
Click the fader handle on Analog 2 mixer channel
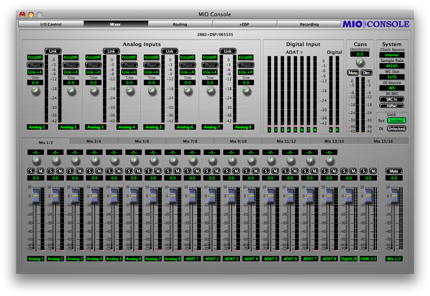click(x=55, y=196)
